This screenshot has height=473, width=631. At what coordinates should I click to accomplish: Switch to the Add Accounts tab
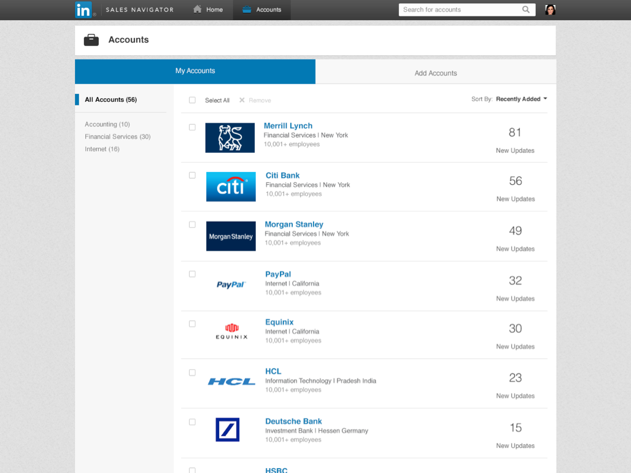(x=436, y=73)
